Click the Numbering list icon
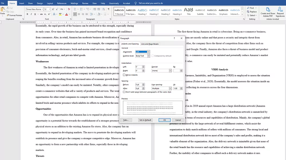Screen dimensions: 286x160 (81, 9)
